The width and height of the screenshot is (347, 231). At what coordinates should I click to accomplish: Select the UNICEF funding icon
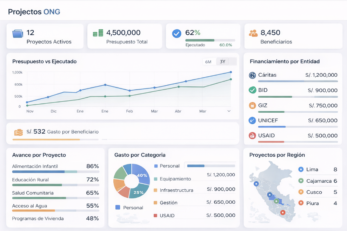253,120
